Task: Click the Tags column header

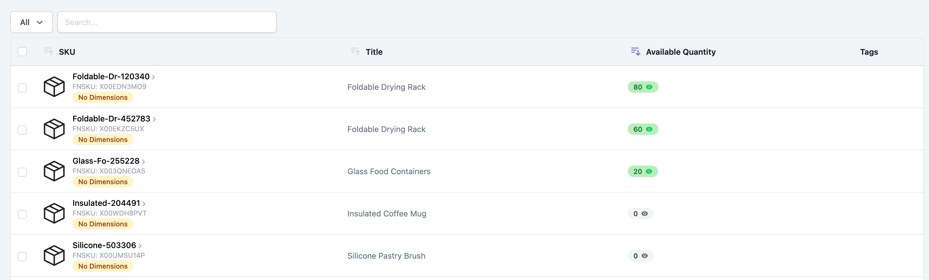Action: [x=869, y=52]
